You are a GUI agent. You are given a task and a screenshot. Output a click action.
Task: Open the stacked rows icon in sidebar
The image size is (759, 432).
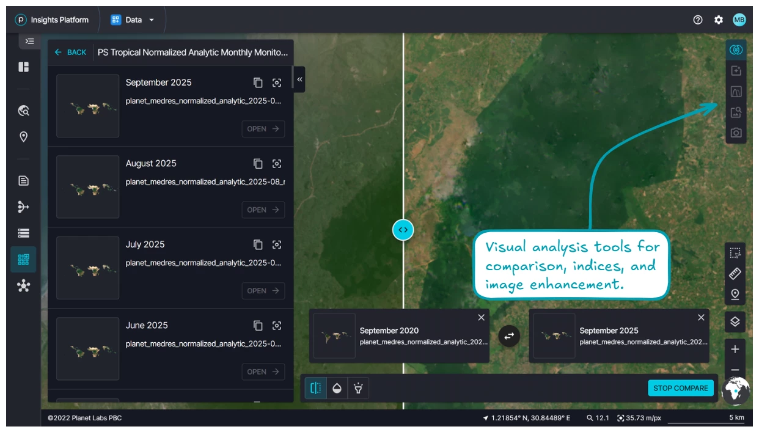[x=23, y=233]
